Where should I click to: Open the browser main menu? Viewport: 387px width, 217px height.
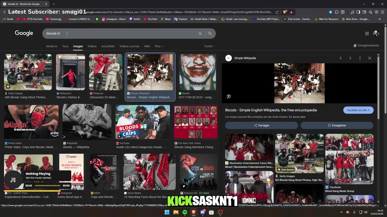point(382,12)
